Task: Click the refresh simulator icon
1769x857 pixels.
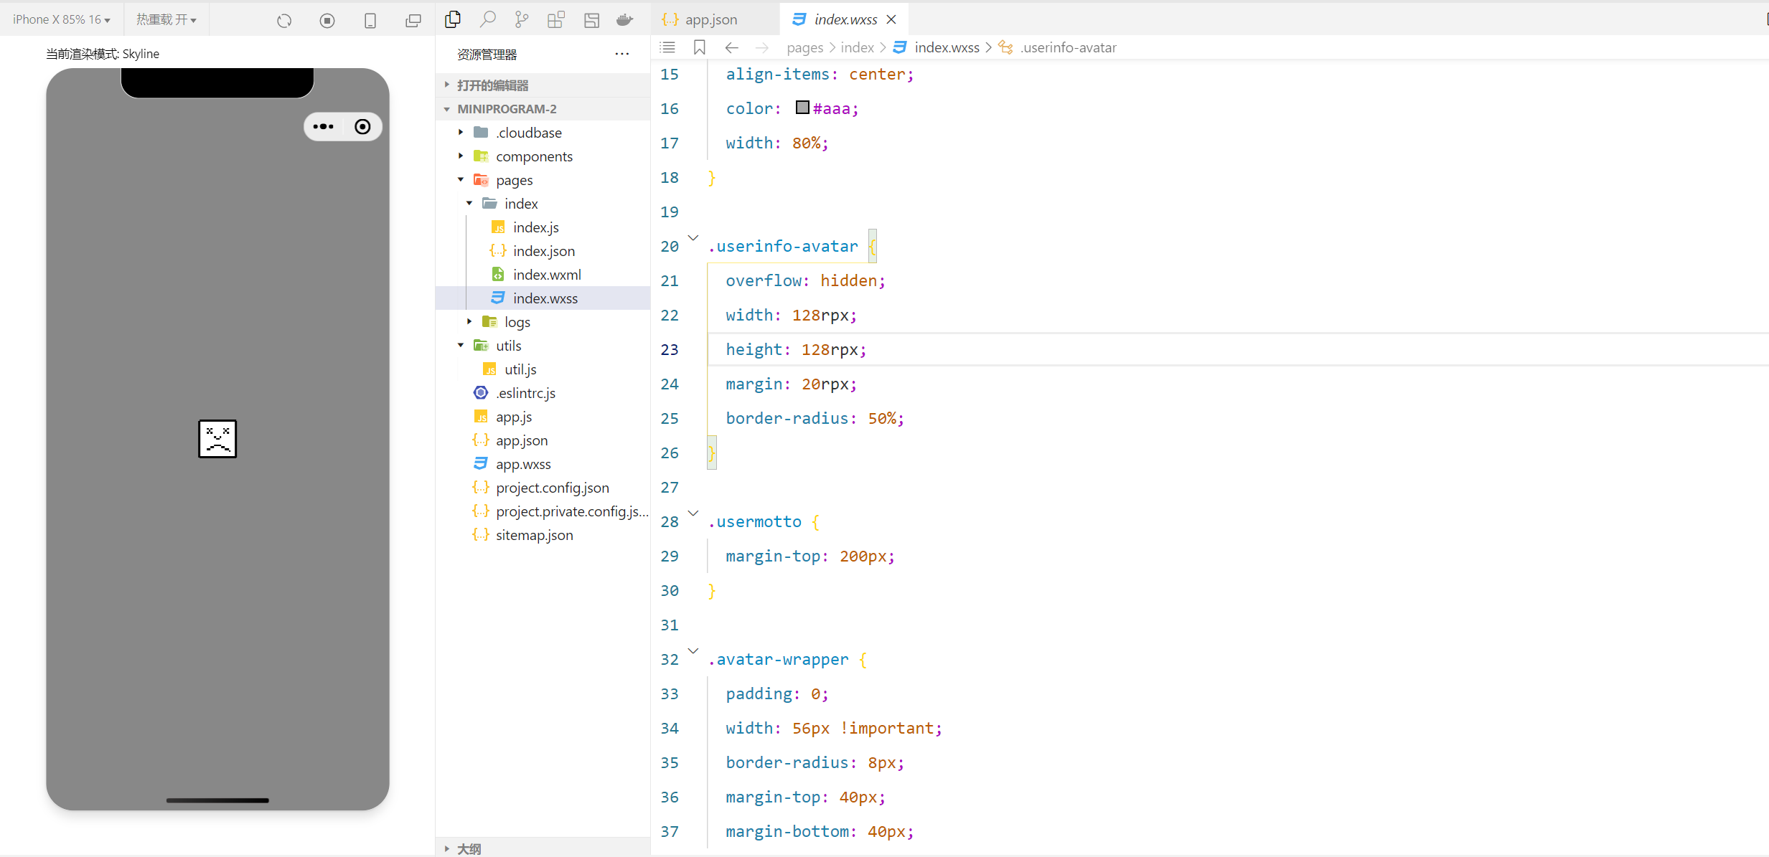Action: pos(284,21)
